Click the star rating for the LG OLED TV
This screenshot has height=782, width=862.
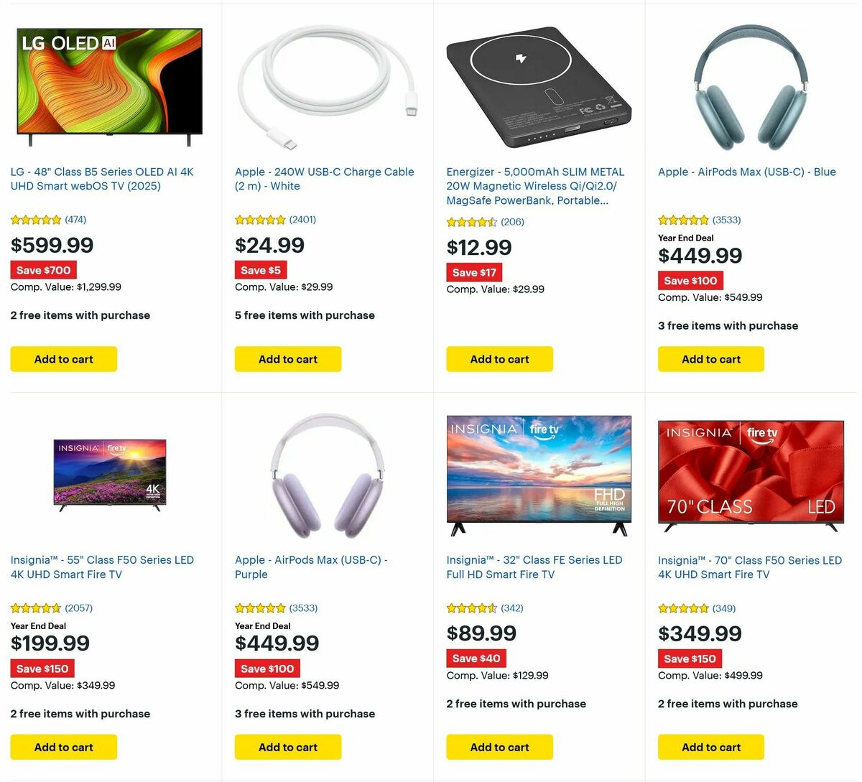pos(36,219)
